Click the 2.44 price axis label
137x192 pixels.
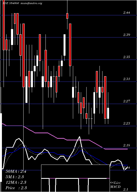click(x=127, y=13)
